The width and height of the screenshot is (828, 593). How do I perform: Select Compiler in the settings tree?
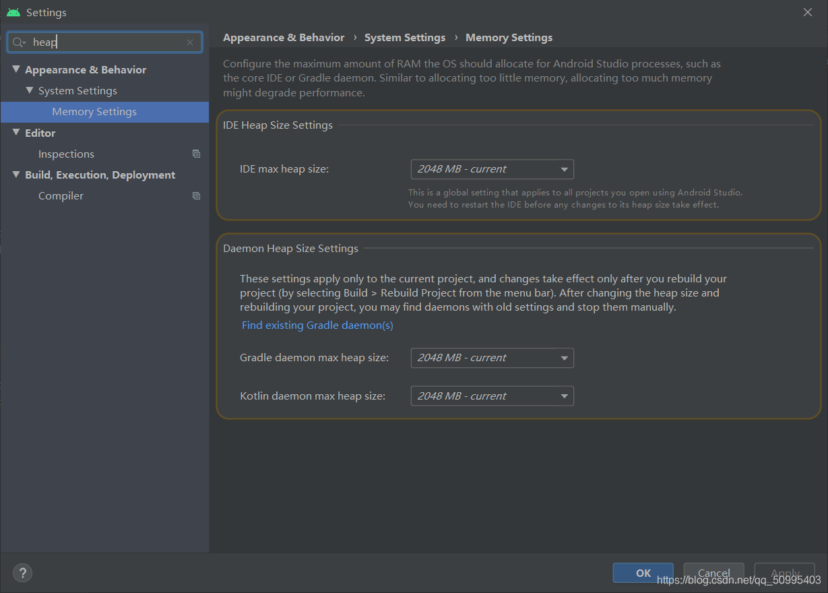tap(61, 195)
